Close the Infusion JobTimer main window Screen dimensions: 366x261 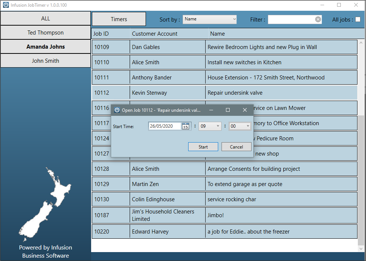[356, 5]
